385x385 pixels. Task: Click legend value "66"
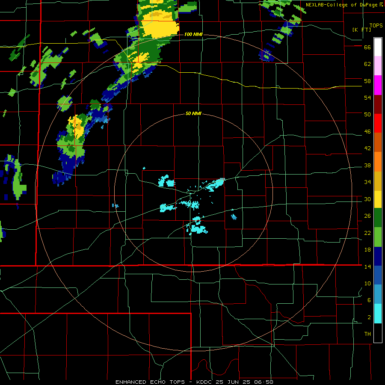tap(367, 47)
